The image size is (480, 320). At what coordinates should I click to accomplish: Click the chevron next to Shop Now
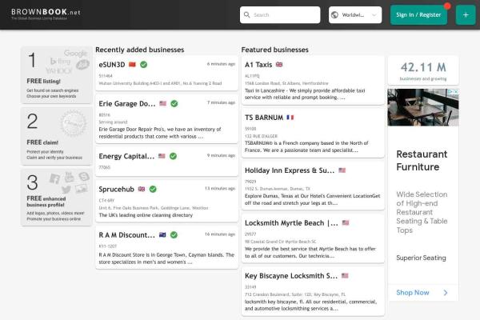(446, 293)
